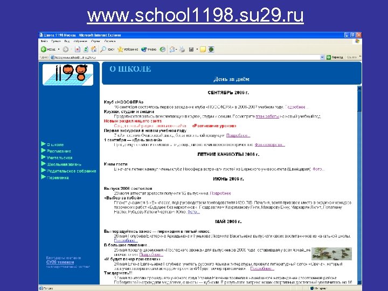Click the Forward arrow toolbar icon
Viewport: 388px width, 291px height.
click(x=65, y=50)
